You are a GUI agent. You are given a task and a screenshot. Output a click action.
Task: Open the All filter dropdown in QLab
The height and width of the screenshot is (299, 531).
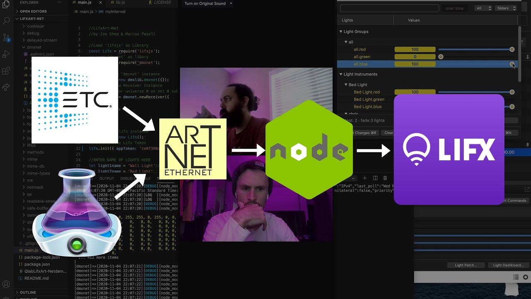(483, 8)
